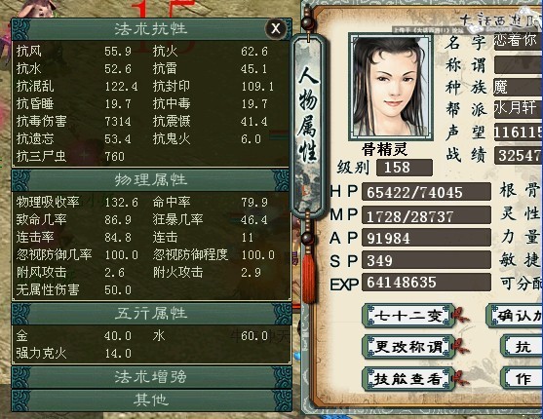Screen dimensions: 543x419
Task: Click the 更改称谓 button
Action: (408, 347)
